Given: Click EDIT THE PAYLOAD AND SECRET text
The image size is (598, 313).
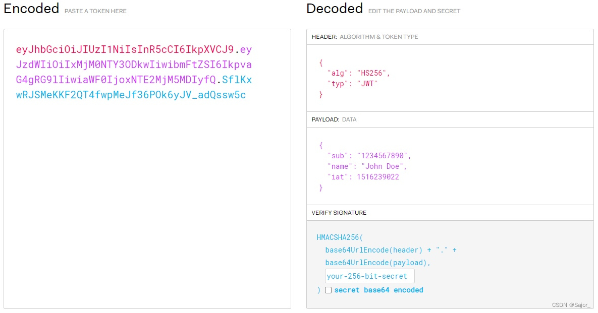Looking at the screenshot, I should point(414,11).
